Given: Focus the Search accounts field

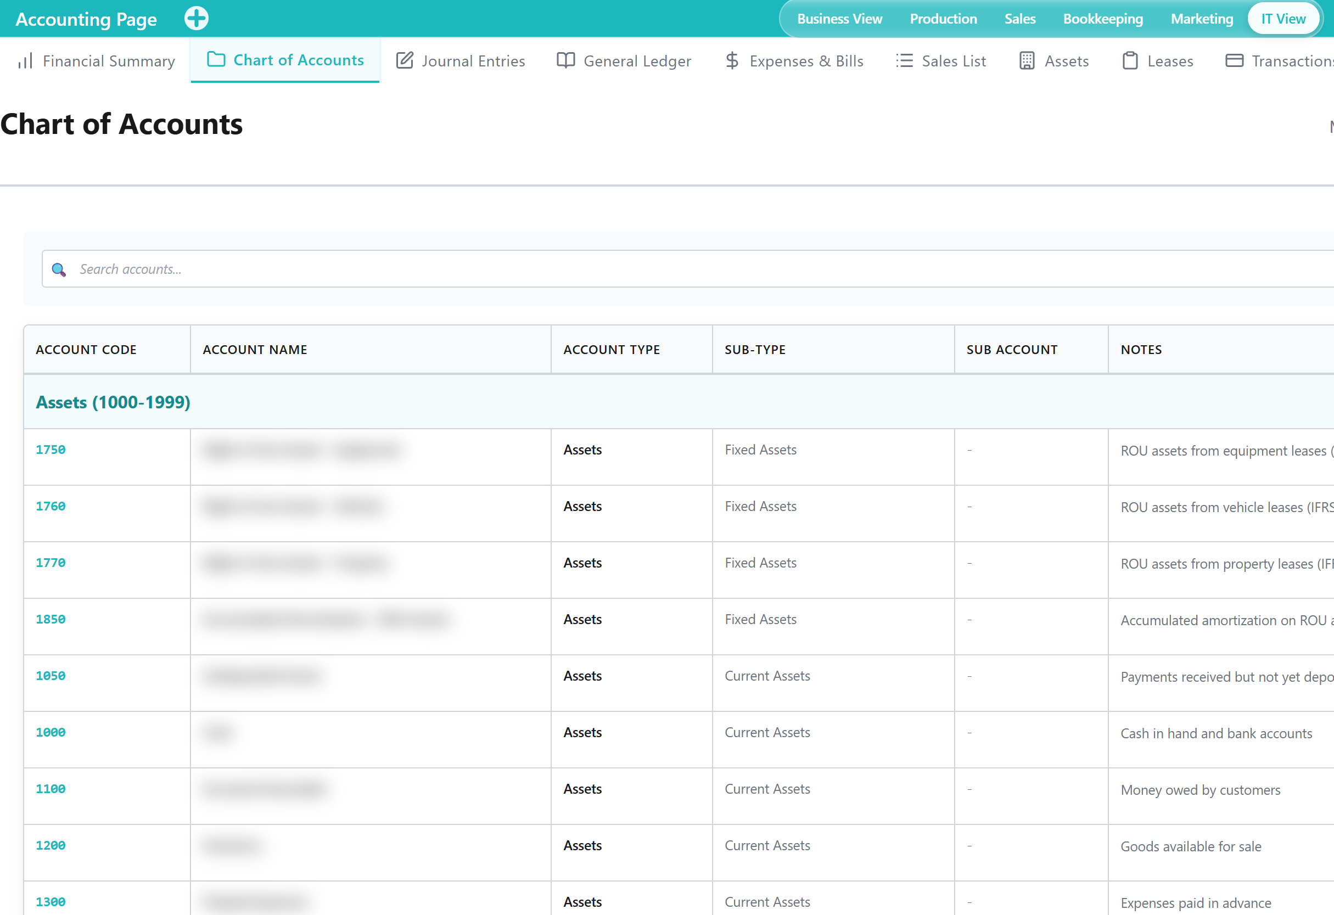Looking at the screenshot, I should click(x=688, y=268).
